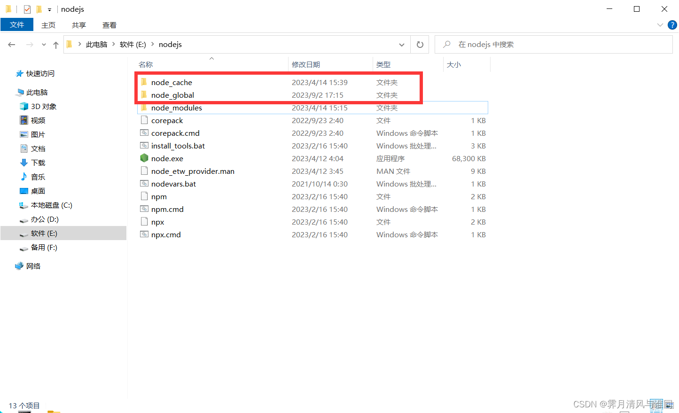This screenshot has height=413, width=679.
Task: Click the 本地磁盘 (C:) drive icon
Action: (x=24, y=205)
